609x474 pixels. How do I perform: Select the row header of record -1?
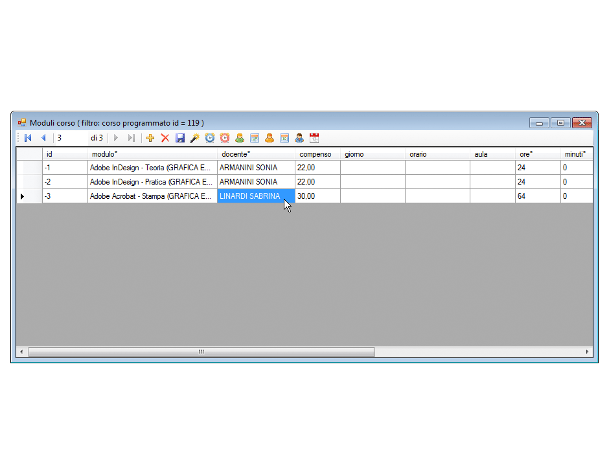[x=29, y=168]
